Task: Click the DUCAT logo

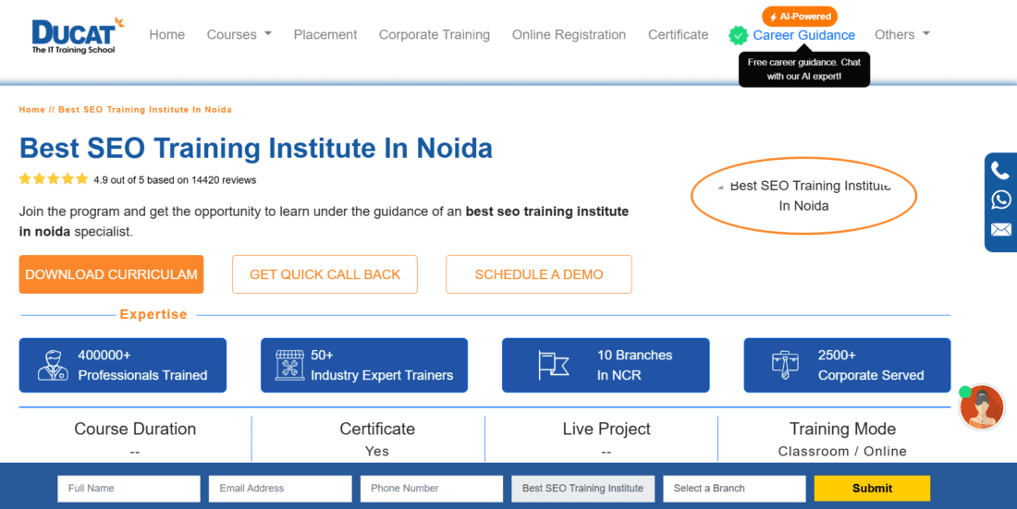Action: pos(78,36)
